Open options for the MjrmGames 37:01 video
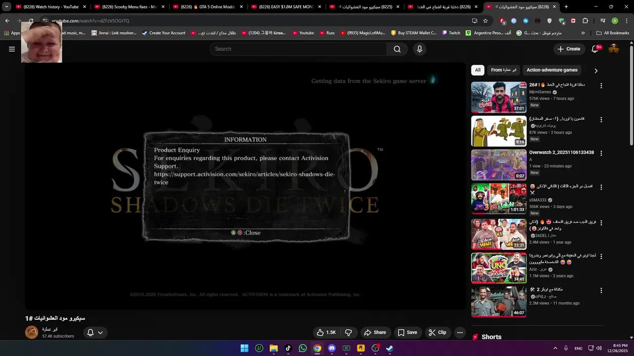Screen dimensions: 634x356 click(x=601, y=86)
